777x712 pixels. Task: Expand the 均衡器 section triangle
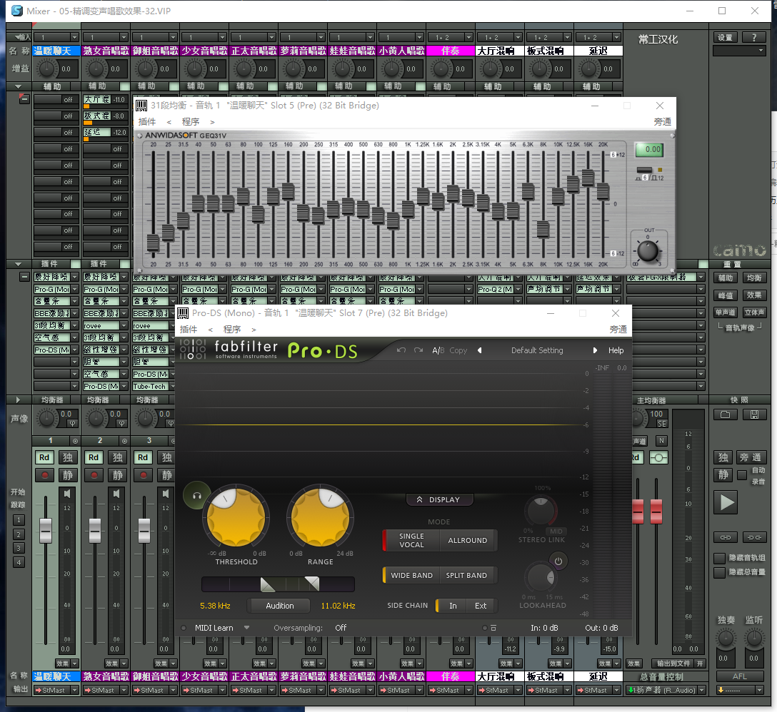(18, 400)
